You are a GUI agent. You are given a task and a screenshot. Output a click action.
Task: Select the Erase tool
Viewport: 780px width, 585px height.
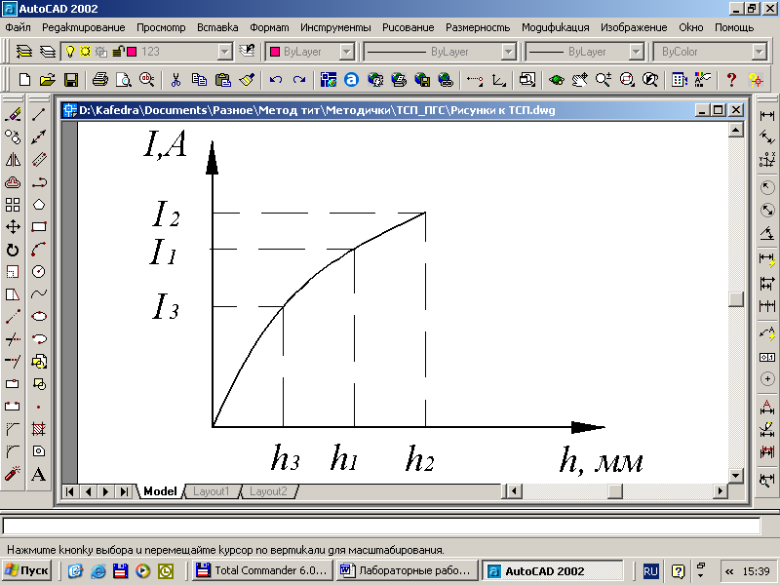pyautogui.click(x=13, y=115)
